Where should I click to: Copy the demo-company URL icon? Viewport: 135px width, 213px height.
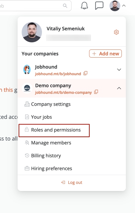coord(96,92)
